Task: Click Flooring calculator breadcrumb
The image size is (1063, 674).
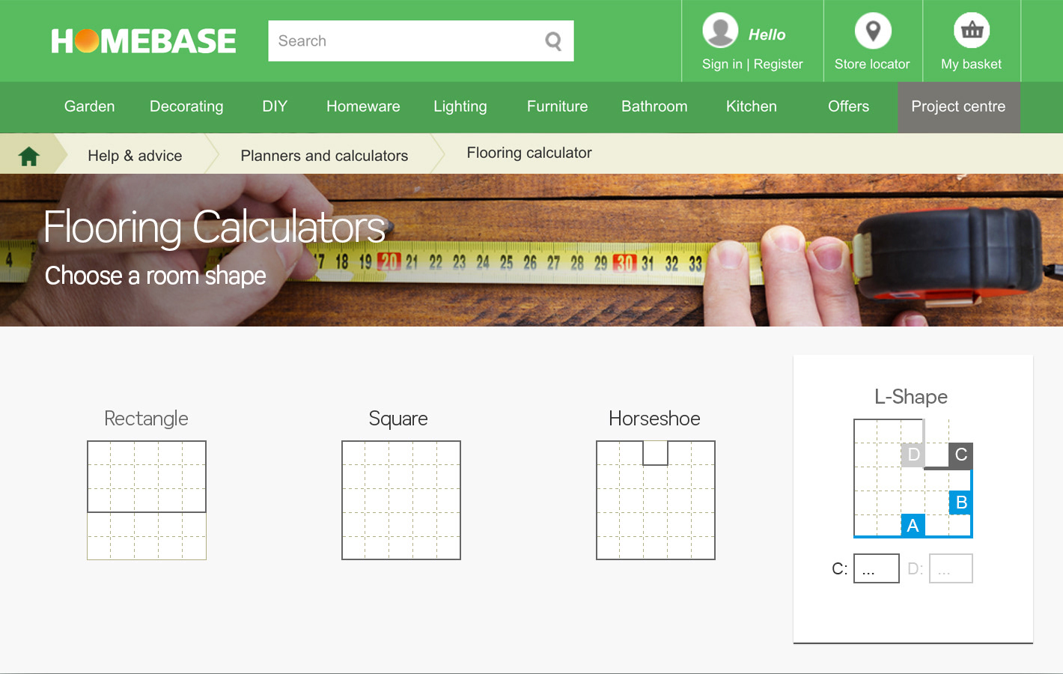Action: click(529, 153)
